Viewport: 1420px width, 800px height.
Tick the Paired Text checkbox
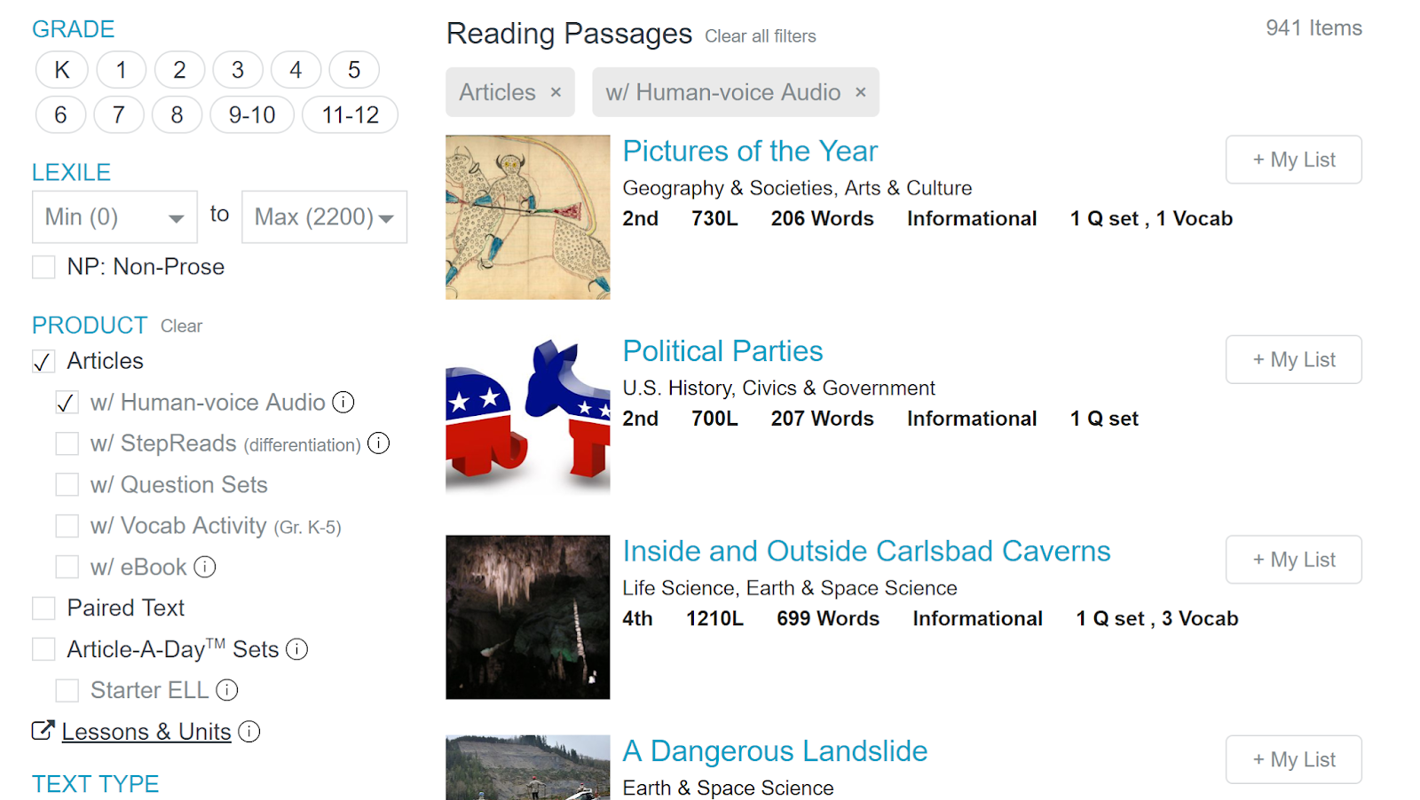point(43,608)
